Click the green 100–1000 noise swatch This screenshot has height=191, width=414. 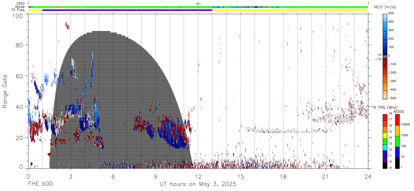pos(397,141)
